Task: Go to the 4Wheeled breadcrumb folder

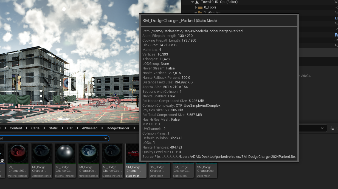Action: click(x=90, y=128)
